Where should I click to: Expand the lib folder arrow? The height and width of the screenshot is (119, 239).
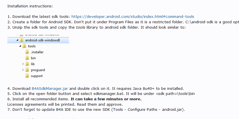[x=23, y=64]
